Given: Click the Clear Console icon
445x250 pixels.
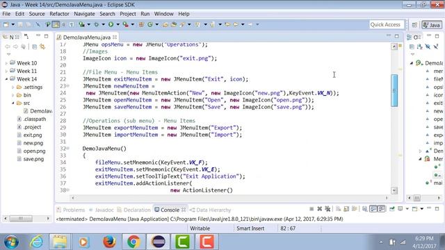Looking at the screenshot, I should coord(339,209).
